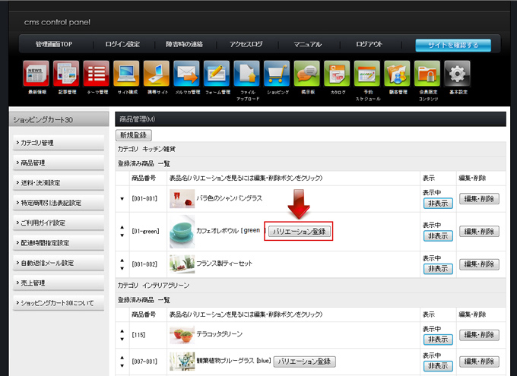Open the メルマガ管理 mail icon
The width and height of the screenshot is (517, 376).
186,74
